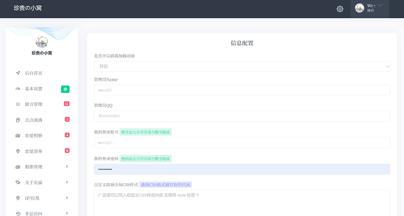The image size is (404, 216).
Task: Click the user avatar in header
Action: (360, 9)
